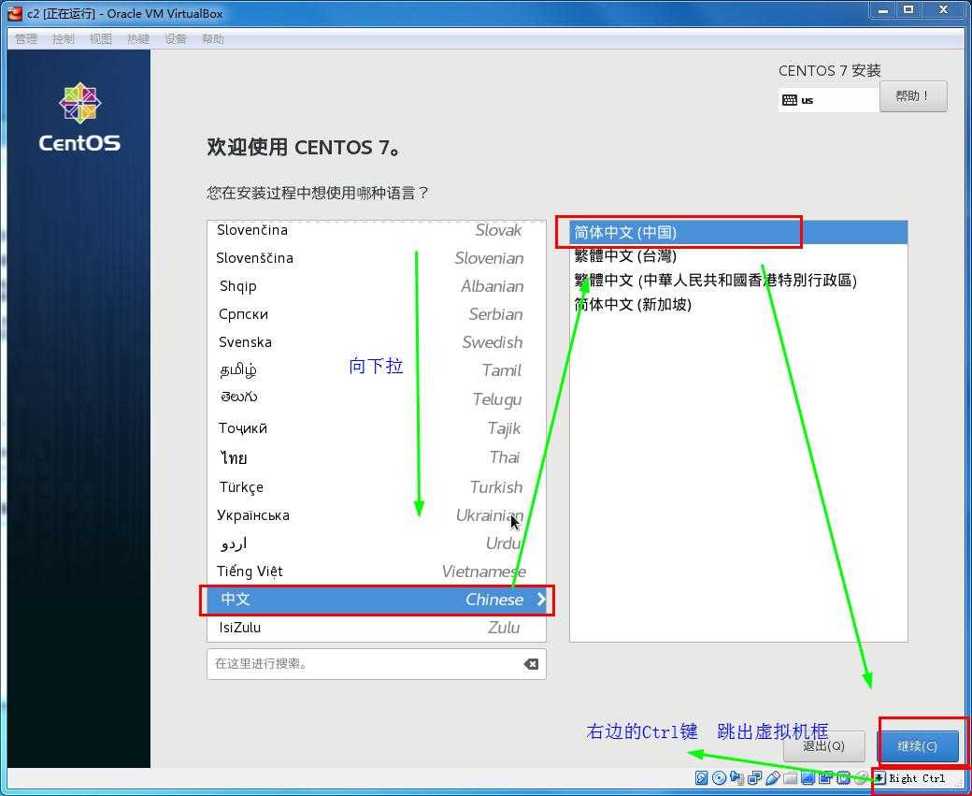Select Tiếng Việt Vietnamese language
Screen dimensions: 972x796
(377, 571)
